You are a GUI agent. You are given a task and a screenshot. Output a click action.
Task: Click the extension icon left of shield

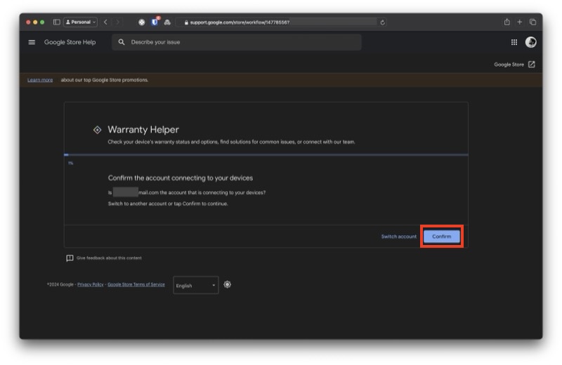pos(142,22)
